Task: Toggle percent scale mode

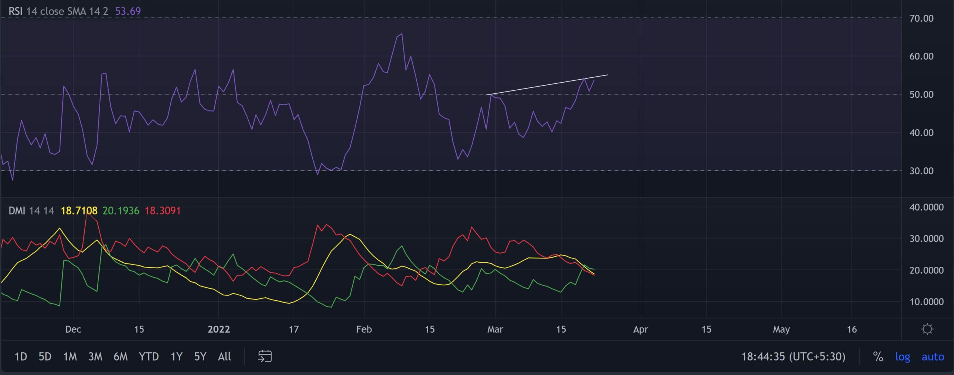Action: pos(878,357)
